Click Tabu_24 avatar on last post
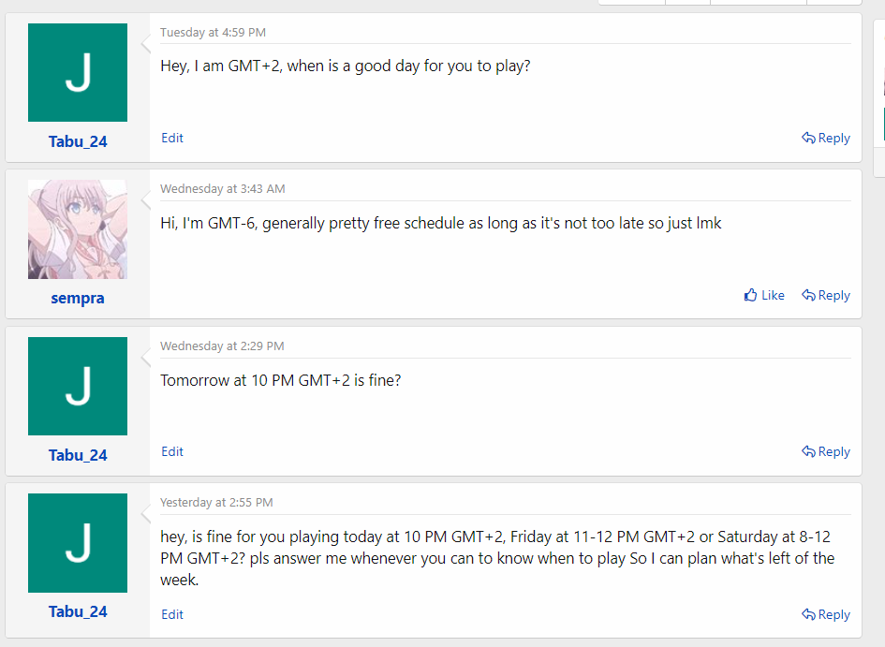Screen dimensions: 885x647 click(78, 543)
